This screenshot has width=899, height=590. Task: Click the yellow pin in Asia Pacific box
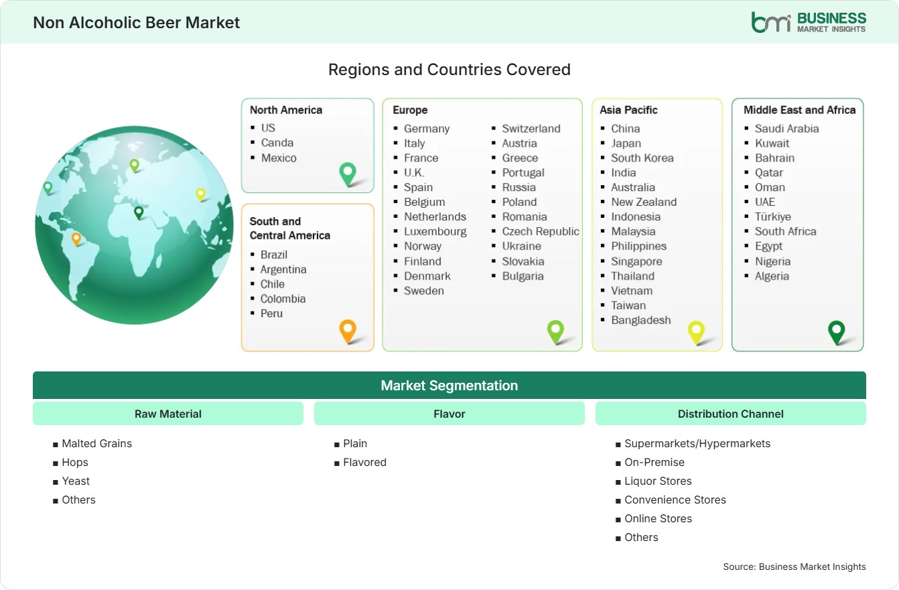[x=697, y=333]
